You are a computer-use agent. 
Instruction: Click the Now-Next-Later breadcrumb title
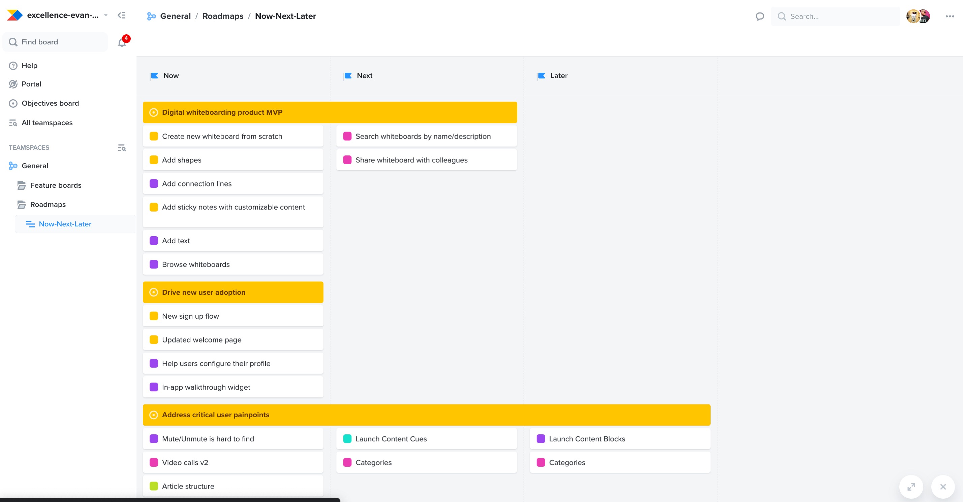(285, 16)
